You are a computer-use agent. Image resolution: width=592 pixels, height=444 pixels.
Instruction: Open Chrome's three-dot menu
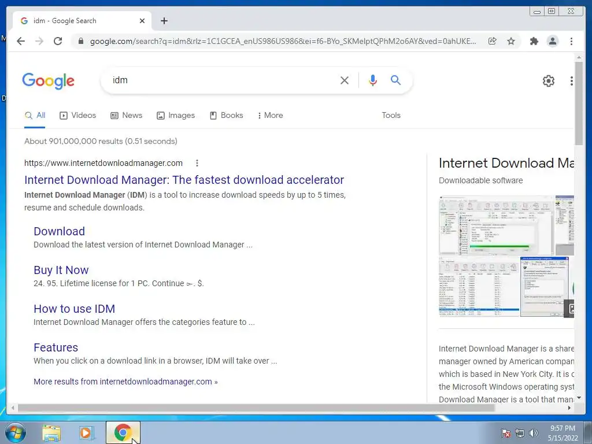571,41
